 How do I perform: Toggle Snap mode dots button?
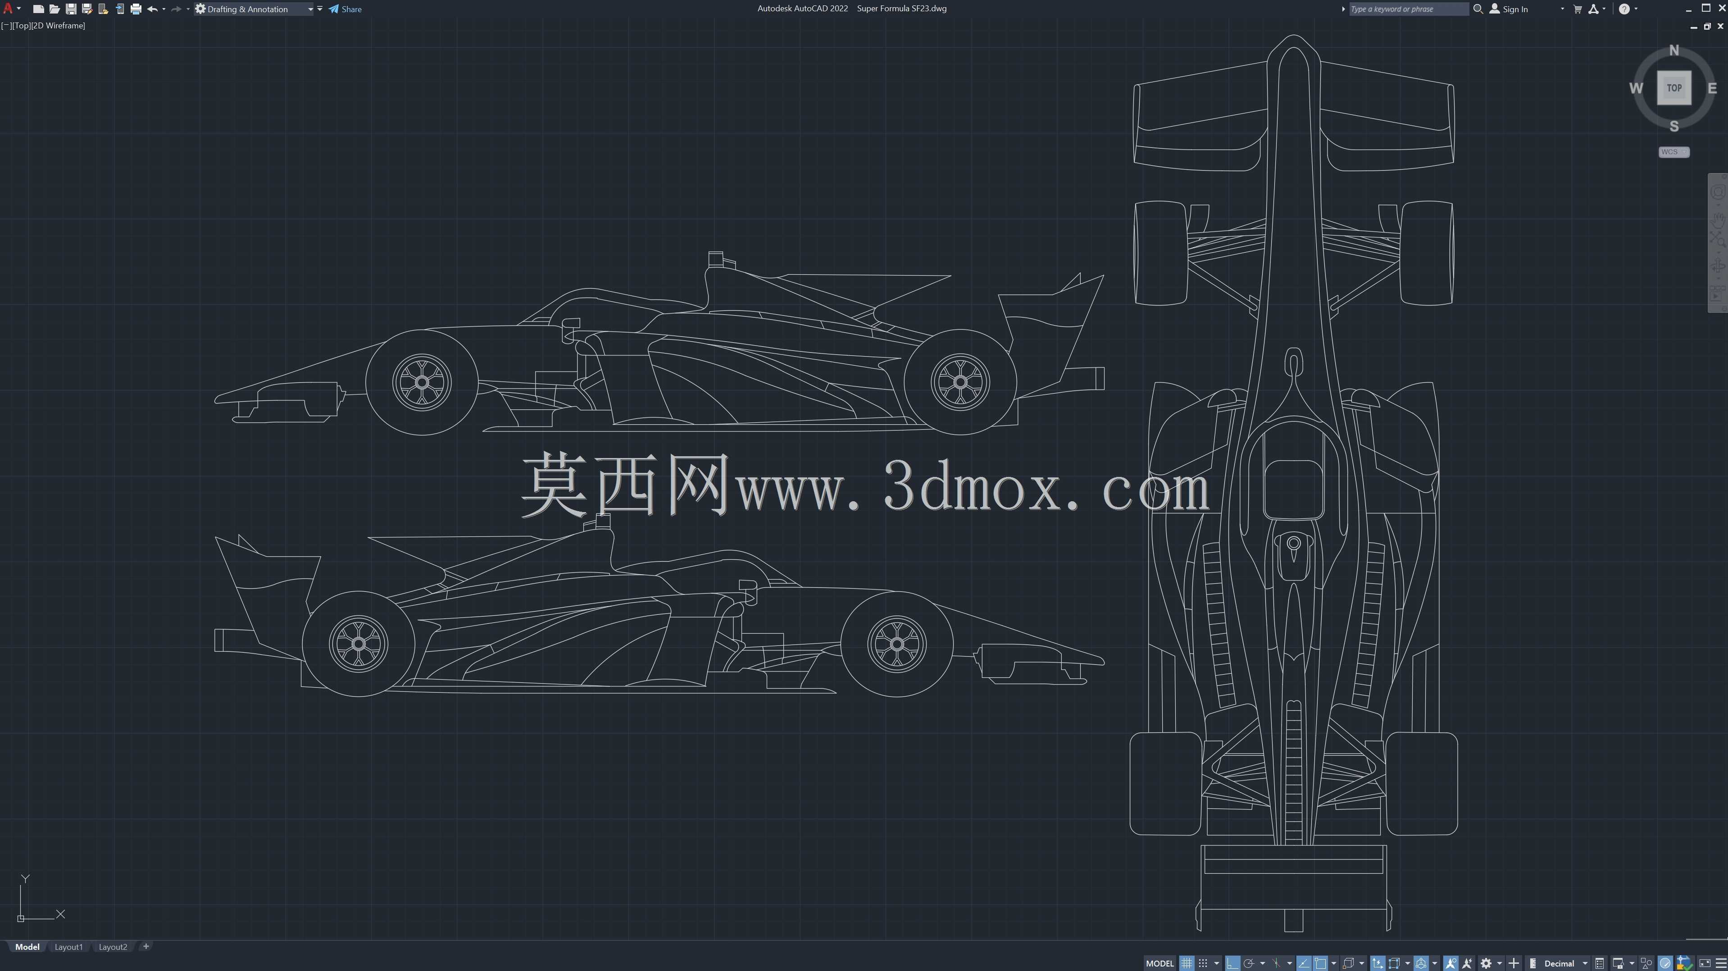1203,964
